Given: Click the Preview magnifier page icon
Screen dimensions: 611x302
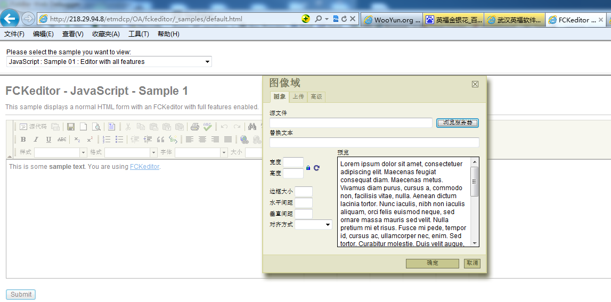Looking at the screenshot, I should [x=96, y=127].
